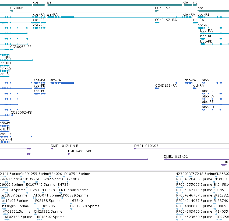
Task: Click "bbc-PE" protein label
Action: point(208,102)
